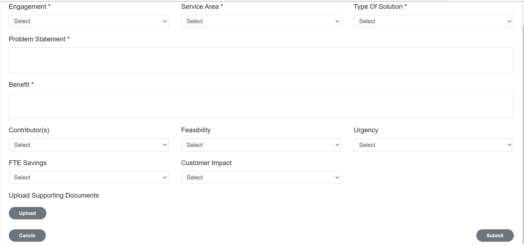Screen dimensions: 524x245
Task: Open the Urgency dropdown
Action: click(433, 145)
